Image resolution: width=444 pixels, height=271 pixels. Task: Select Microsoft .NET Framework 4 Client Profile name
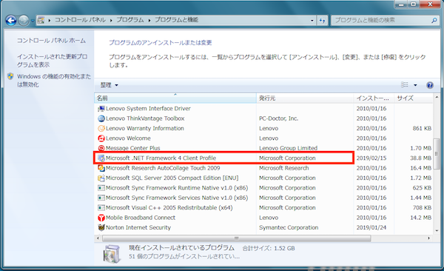coord(161,158)
